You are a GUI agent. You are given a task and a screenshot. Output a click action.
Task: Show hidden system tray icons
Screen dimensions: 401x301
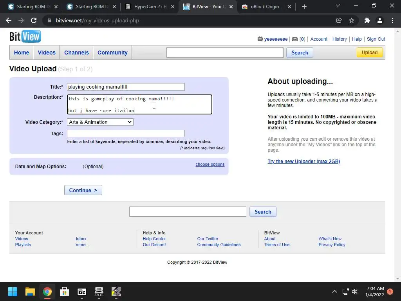click(x=334, y=292)
